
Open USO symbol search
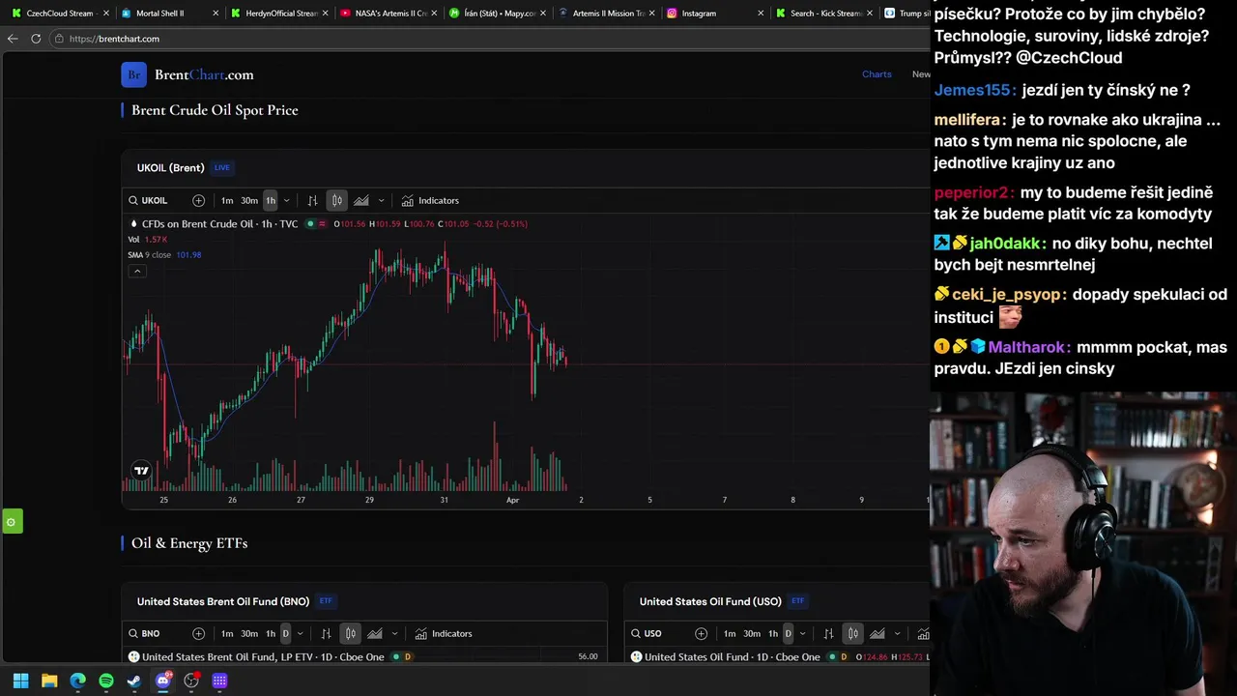pyautogui.click(x=647, y=633)
